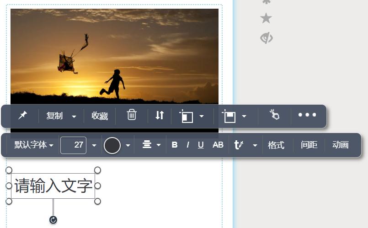Click the pin icon in the toolbar
368x228 pixels.
23,115
